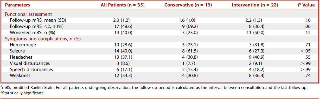Click the Statistically significant footnote
Viewport: 320px width, 99px height.
pyautogui.click(x=22, y=92)
